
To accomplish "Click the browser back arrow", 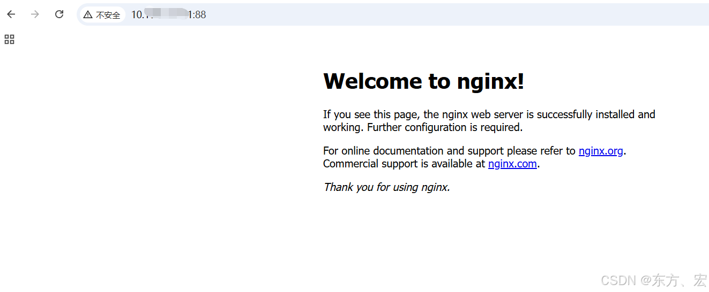I will 11,14.
